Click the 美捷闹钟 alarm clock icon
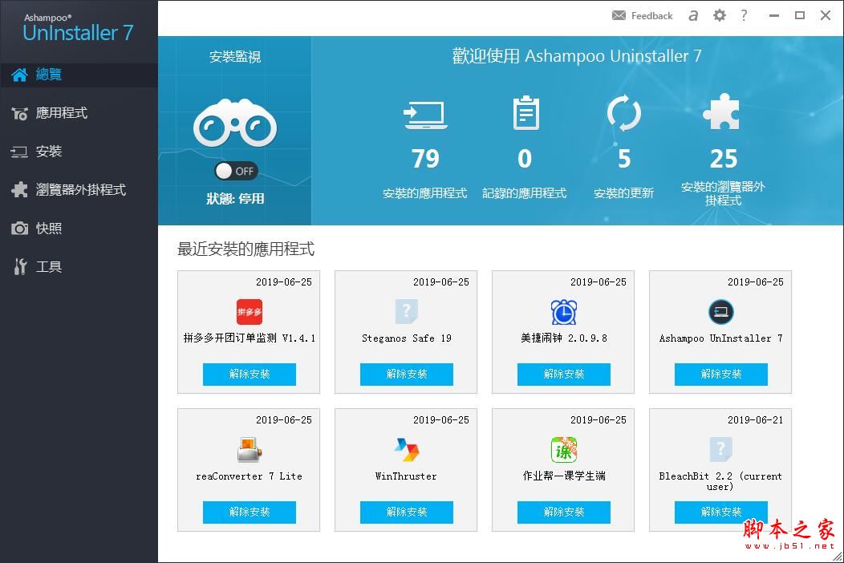The image size is (844, 563). [563, 312]
